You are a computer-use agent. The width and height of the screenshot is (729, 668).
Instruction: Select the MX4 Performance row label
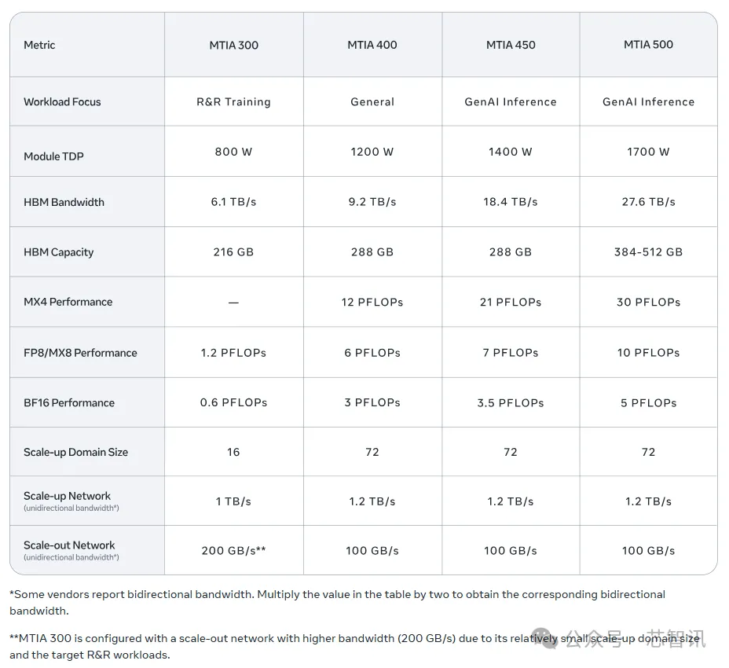[68, 302]
